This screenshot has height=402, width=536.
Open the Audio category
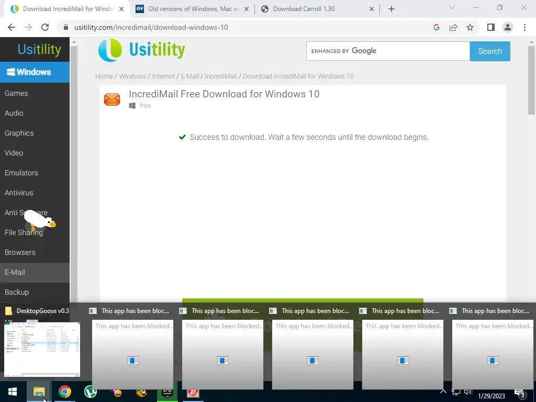click(x=14, y=113)
